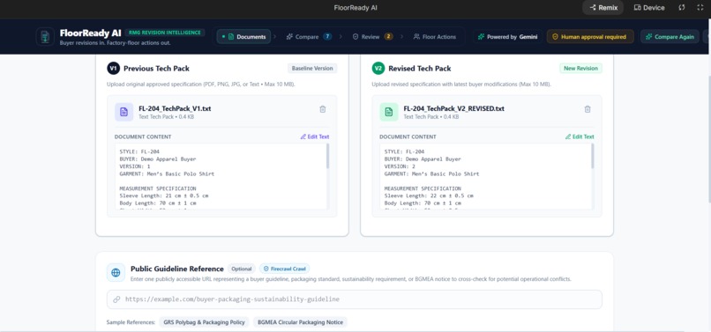Click the link icon in URL field
The width and height of the screenshot is (711, 332).
point(116,299)
